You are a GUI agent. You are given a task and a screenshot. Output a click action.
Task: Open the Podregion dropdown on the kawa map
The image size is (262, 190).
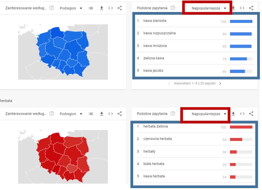(x=71, y=8)
